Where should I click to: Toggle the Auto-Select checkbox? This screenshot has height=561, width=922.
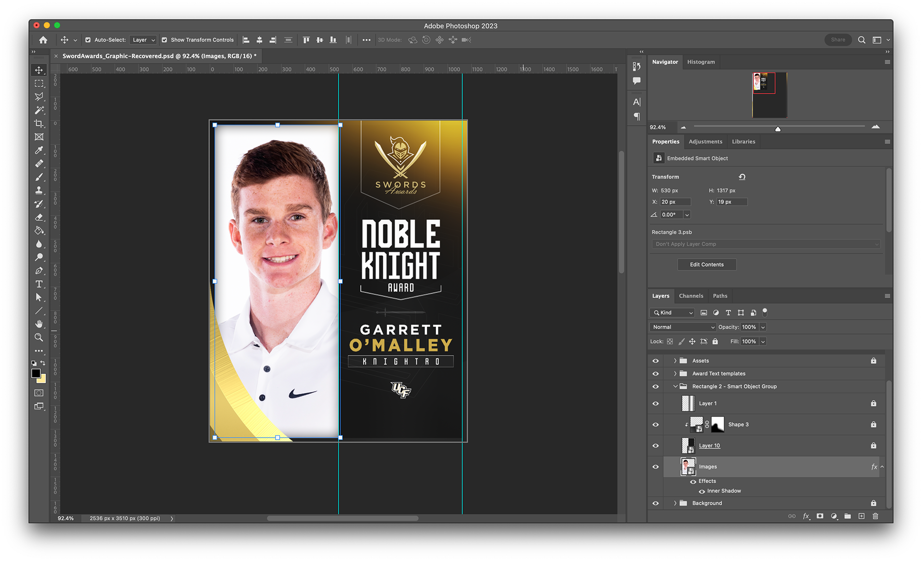tap(88, 40)
